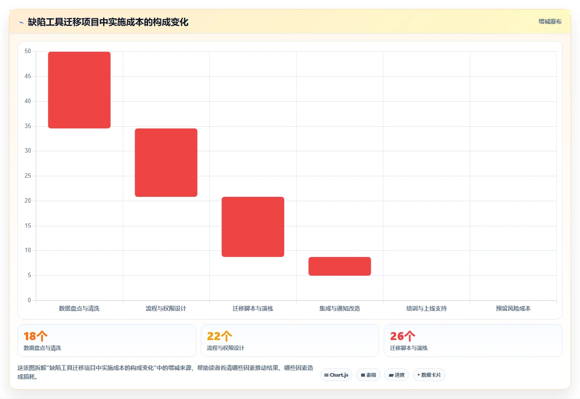Viewport: 580px width, 399px height.
Task: Open the 26个 迁移脚本与演练 card
Action: click(473, 341)
